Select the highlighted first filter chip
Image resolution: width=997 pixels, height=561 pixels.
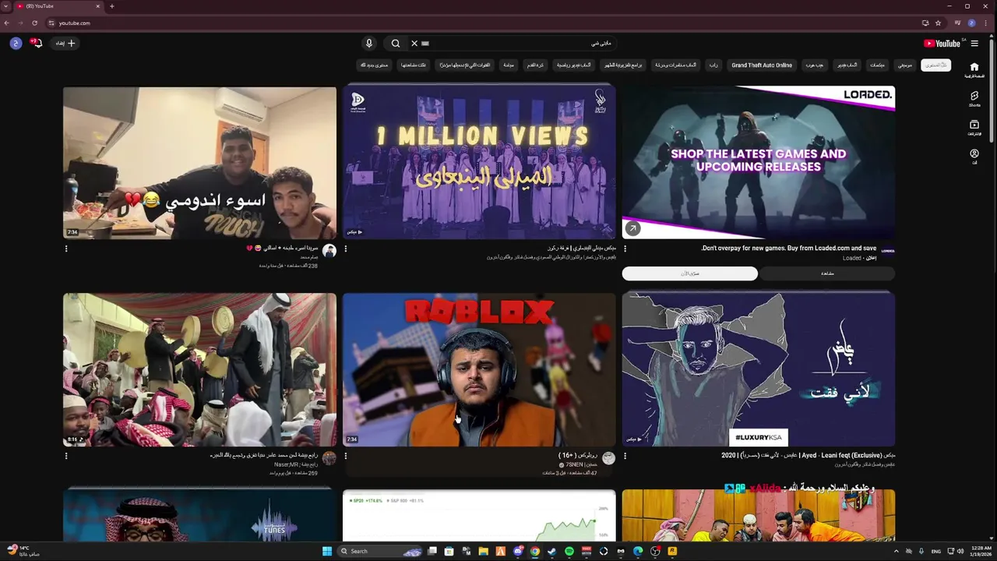[935, 65]
